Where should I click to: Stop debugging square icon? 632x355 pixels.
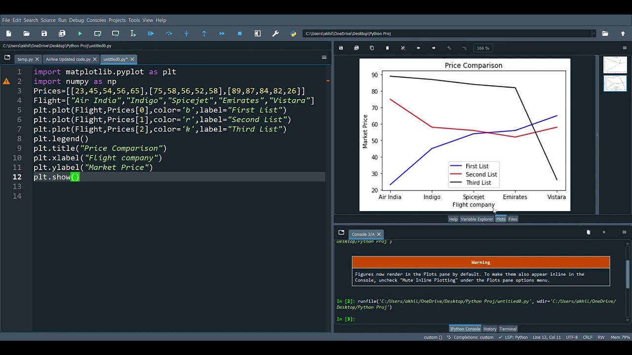(x=240, y=34)
